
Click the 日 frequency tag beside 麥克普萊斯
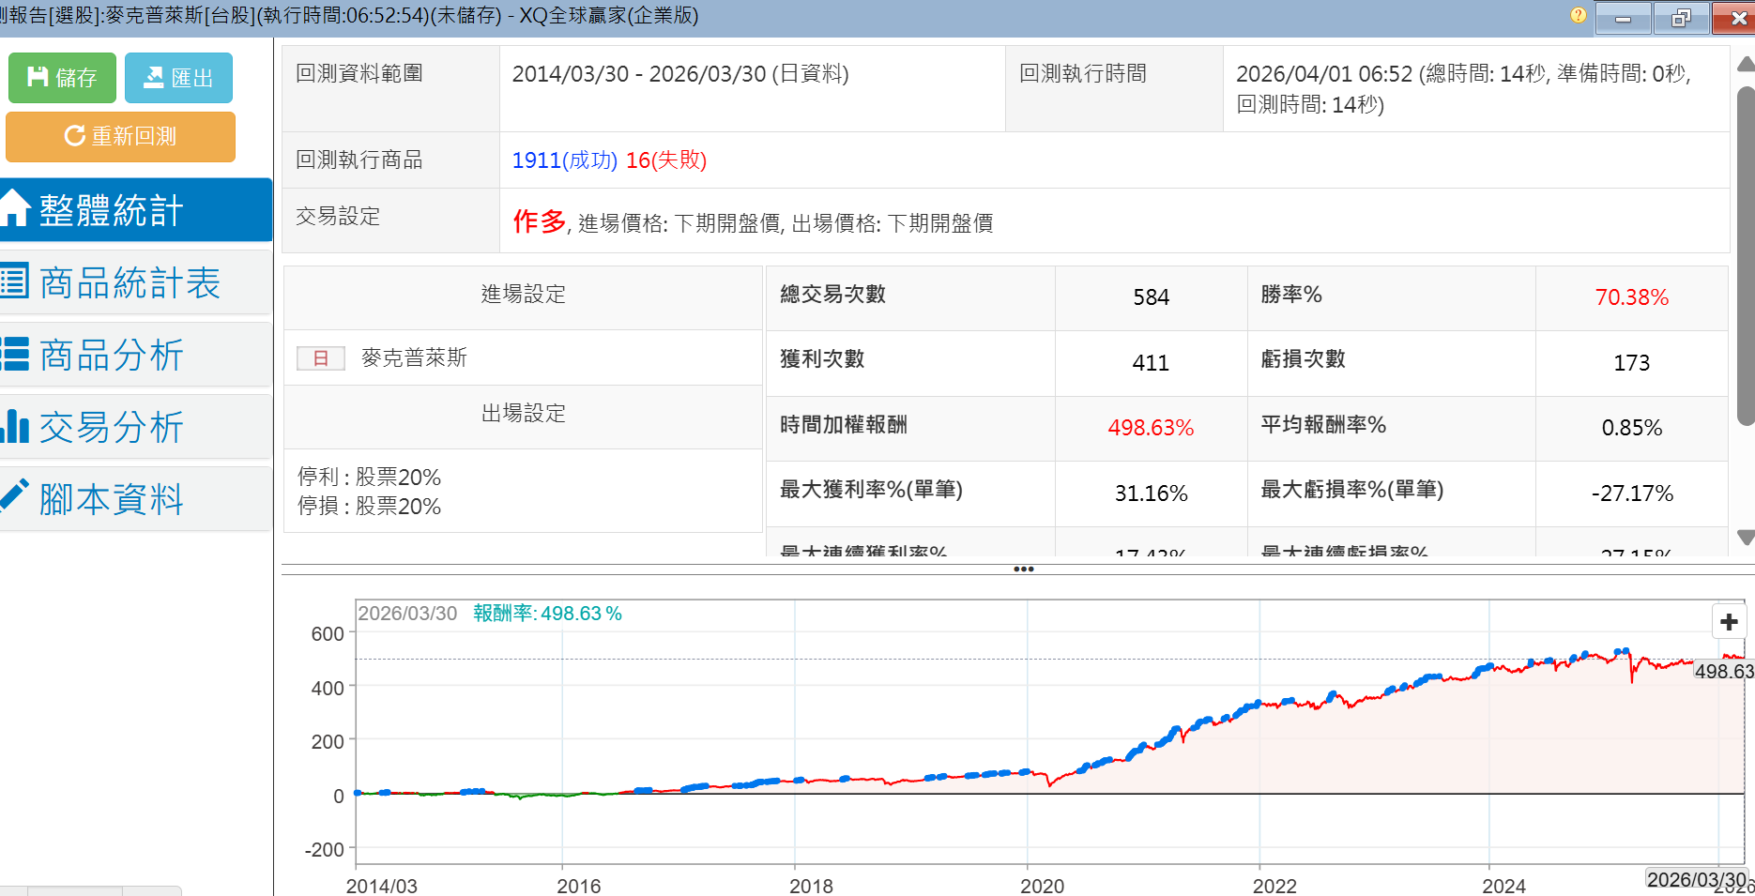(x=320, y=358)
